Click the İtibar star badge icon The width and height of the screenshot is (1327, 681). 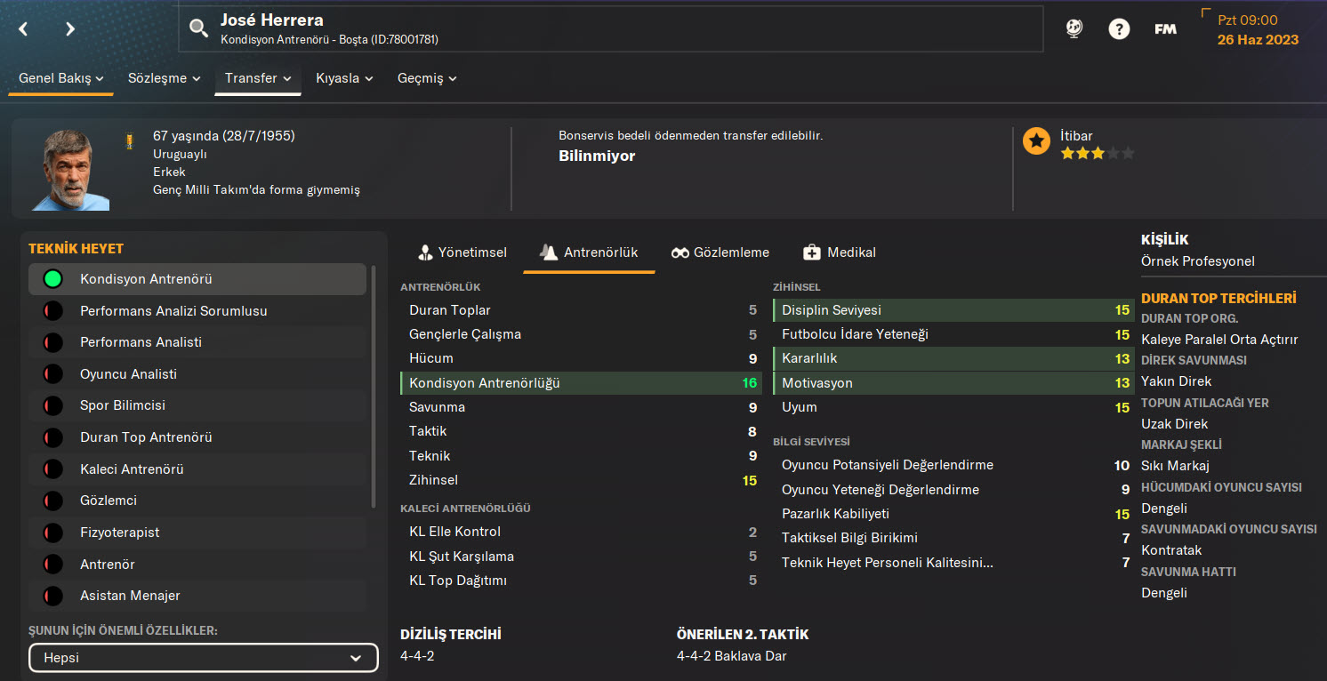point(1036,141)
